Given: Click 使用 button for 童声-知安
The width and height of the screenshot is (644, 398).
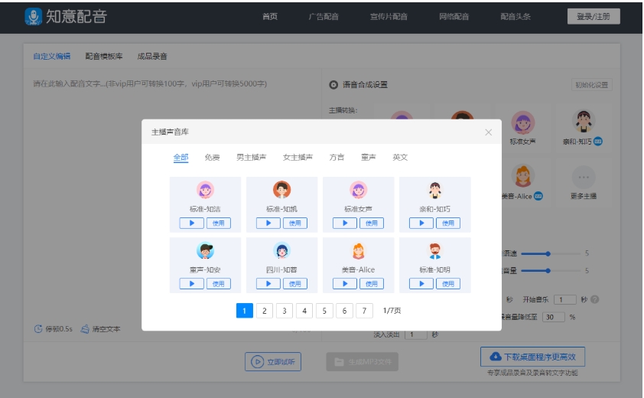Looking at the screenshot, I should coord(219,284).
